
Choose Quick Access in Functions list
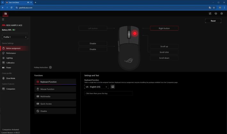tap(55, 104)
